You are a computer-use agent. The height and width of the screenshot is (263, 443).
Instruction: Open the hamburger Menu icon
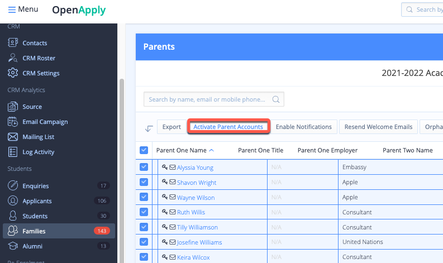(12, 9)
